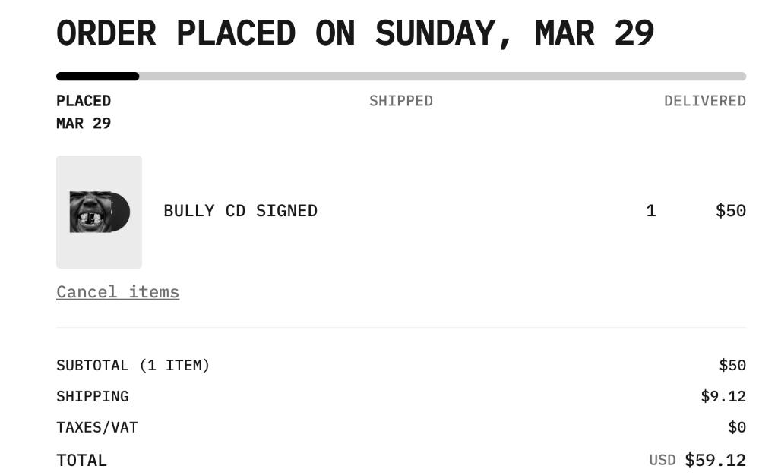Viewport: 778px width, 475px height.
Task: Select the SHIPPED status label
Action: tap(400, 100)
